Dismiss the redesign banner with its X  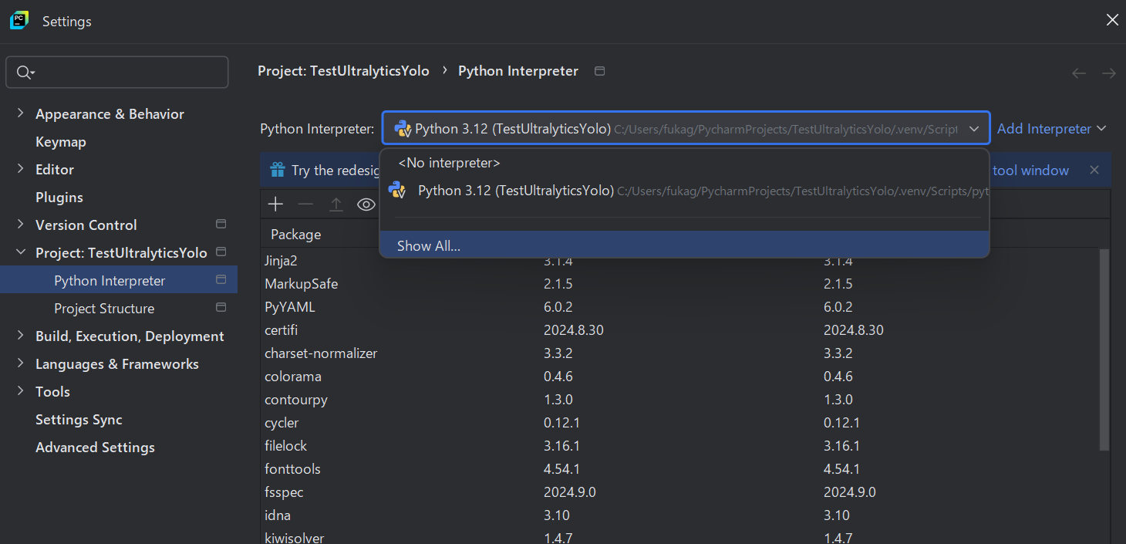pos(1094,170)
